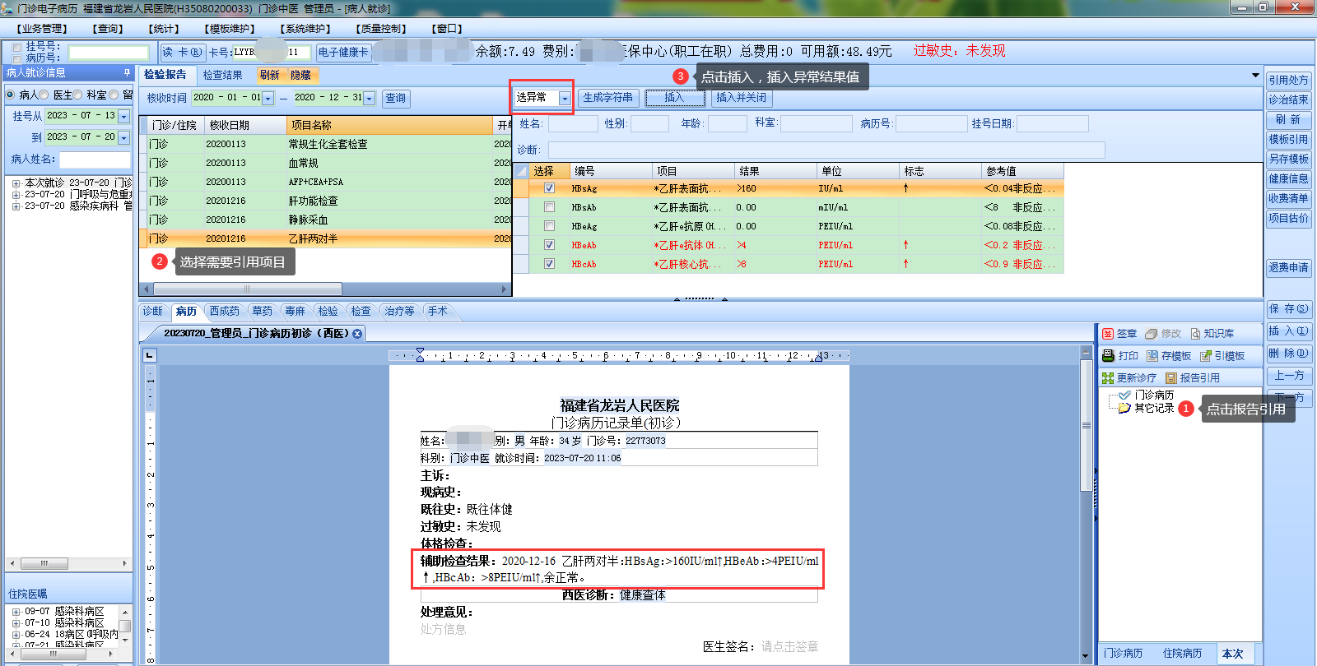Open the 到 date dropdown
This screenshot has height=666, width=1317.
123,138
